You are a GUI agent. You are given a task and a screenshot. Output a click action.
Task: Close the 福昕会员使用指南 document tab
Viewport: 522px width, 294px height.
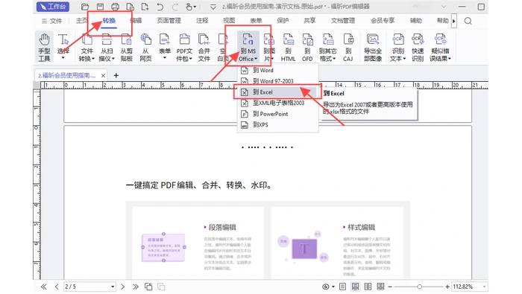click(103, 76)
